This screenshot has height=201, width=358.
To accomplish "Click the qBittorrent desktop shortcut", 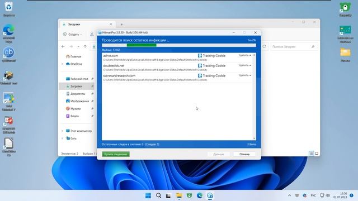I will [x=9, y=55].
